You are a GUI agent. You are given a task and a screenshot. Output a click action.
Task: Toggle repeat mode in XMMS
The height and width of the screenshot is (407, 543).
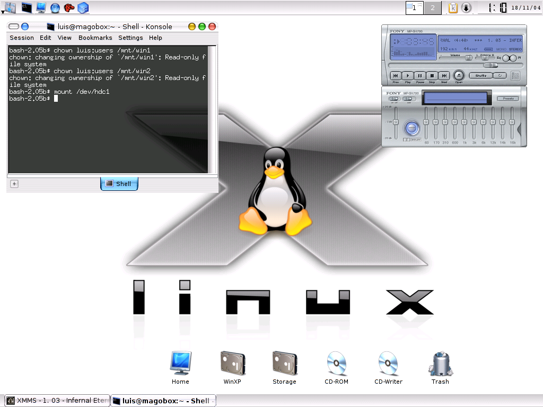[500, 75]
